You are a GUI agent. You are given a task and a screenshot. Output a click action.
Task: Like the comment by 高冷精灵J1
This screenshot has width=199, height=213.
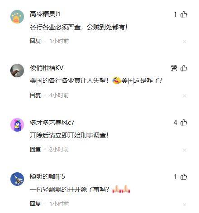coord(184,14)
